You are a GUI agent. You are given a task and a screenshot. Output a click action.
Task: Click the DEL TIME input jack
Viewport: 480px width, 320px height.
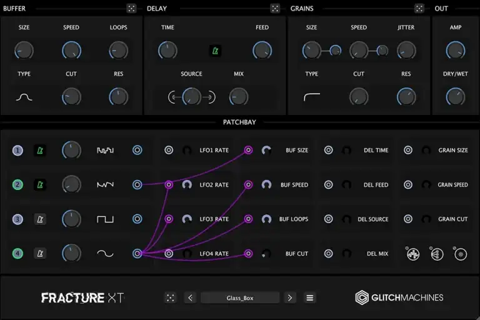tap(329, 150)
